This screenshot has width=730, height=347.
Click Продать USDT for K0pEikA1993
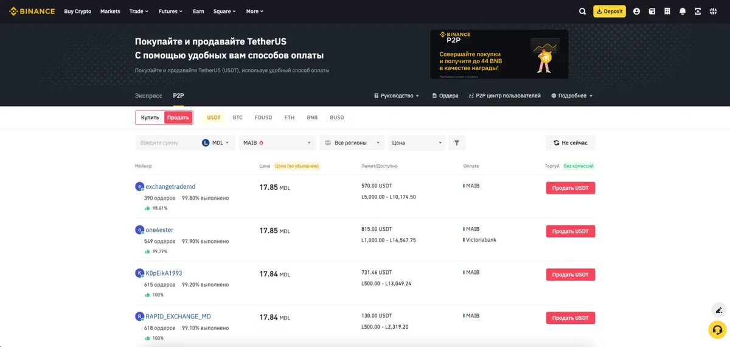[x=570, y=275]
